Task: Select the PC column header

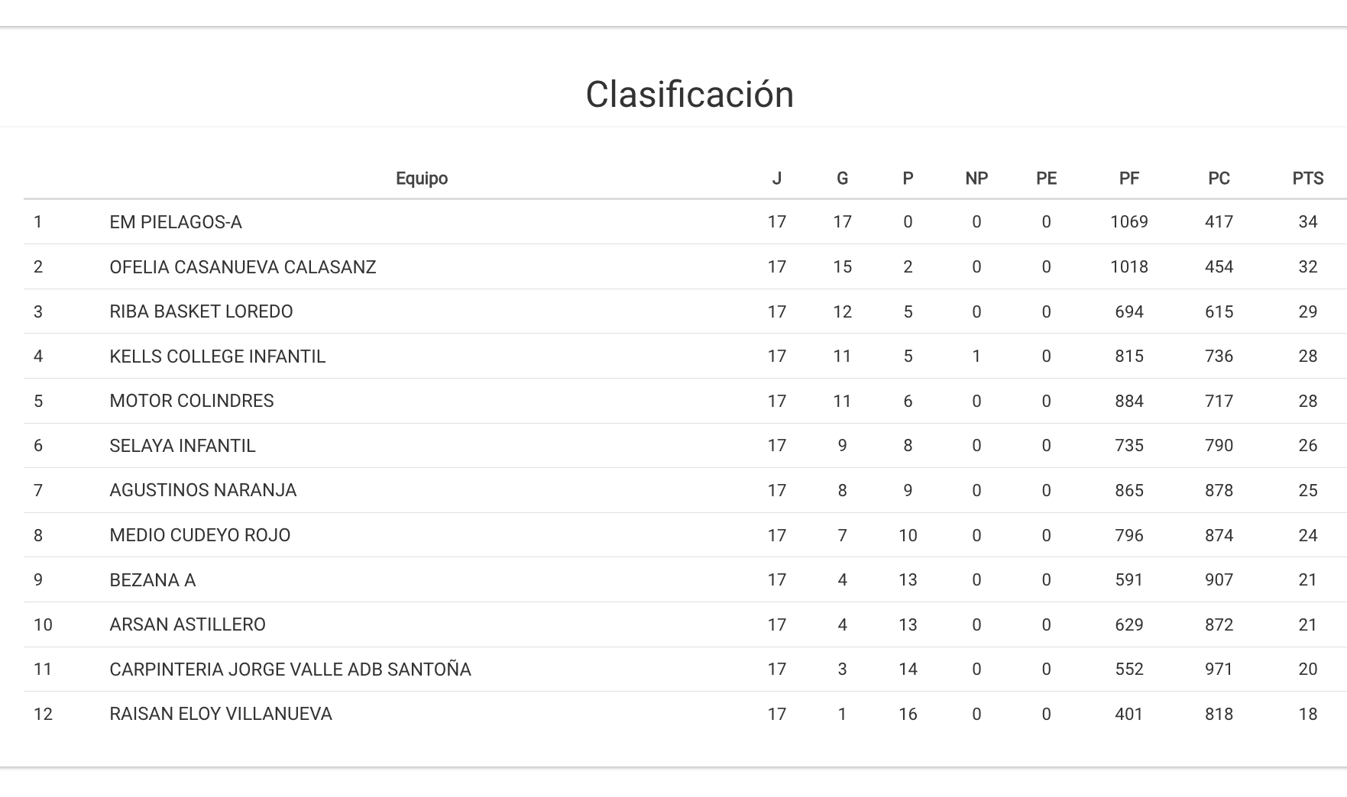Action: pos(1219,179)
